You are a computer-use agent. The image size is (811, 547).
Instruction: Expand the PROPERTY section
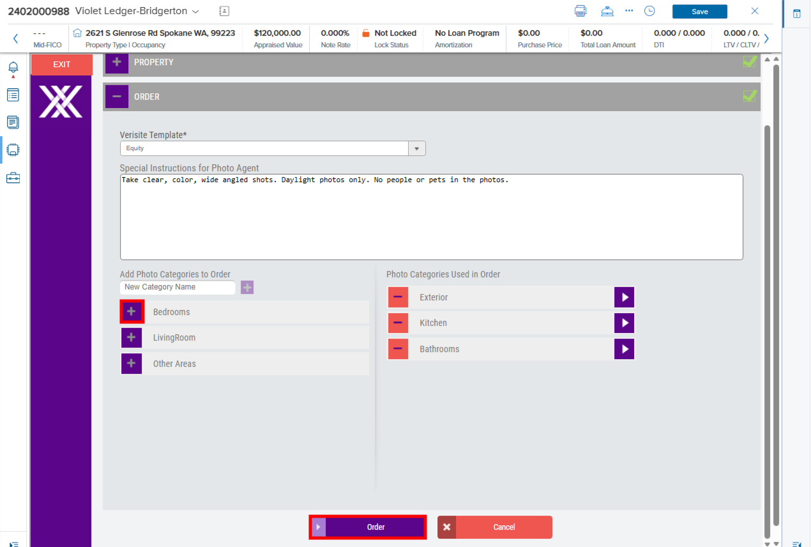[117, 63]
